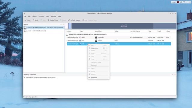Image resolution: width=192 pixels, height=108 pixels.
Task: Click the "boot" flag on nvme0n1p1 row
Action: tap(168, 37)
